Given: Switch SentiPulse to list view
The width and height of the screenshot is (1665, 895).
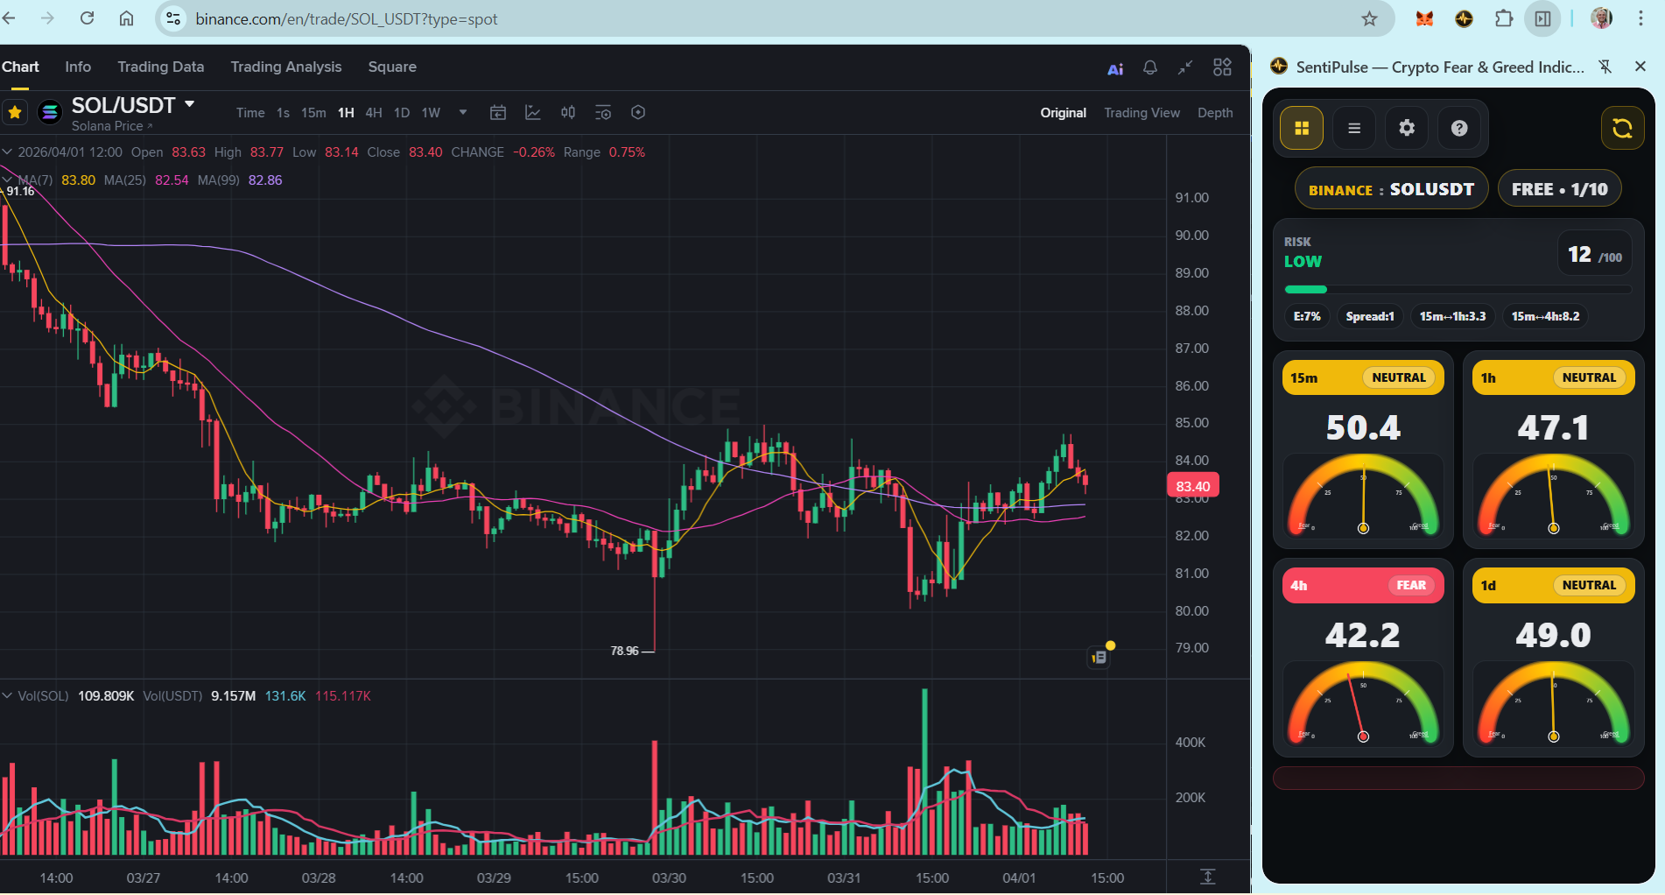Looking at the screenshot, I should [1354, 128].
